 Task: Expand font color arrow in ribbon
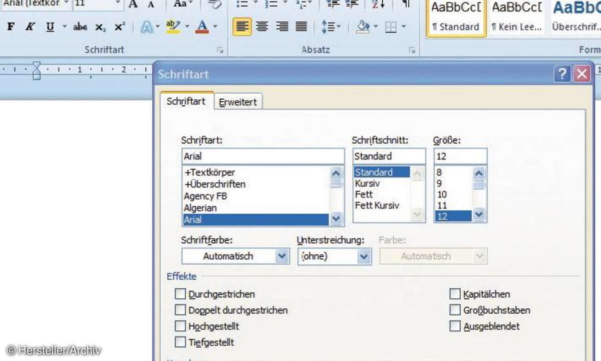tap(215, 27)
